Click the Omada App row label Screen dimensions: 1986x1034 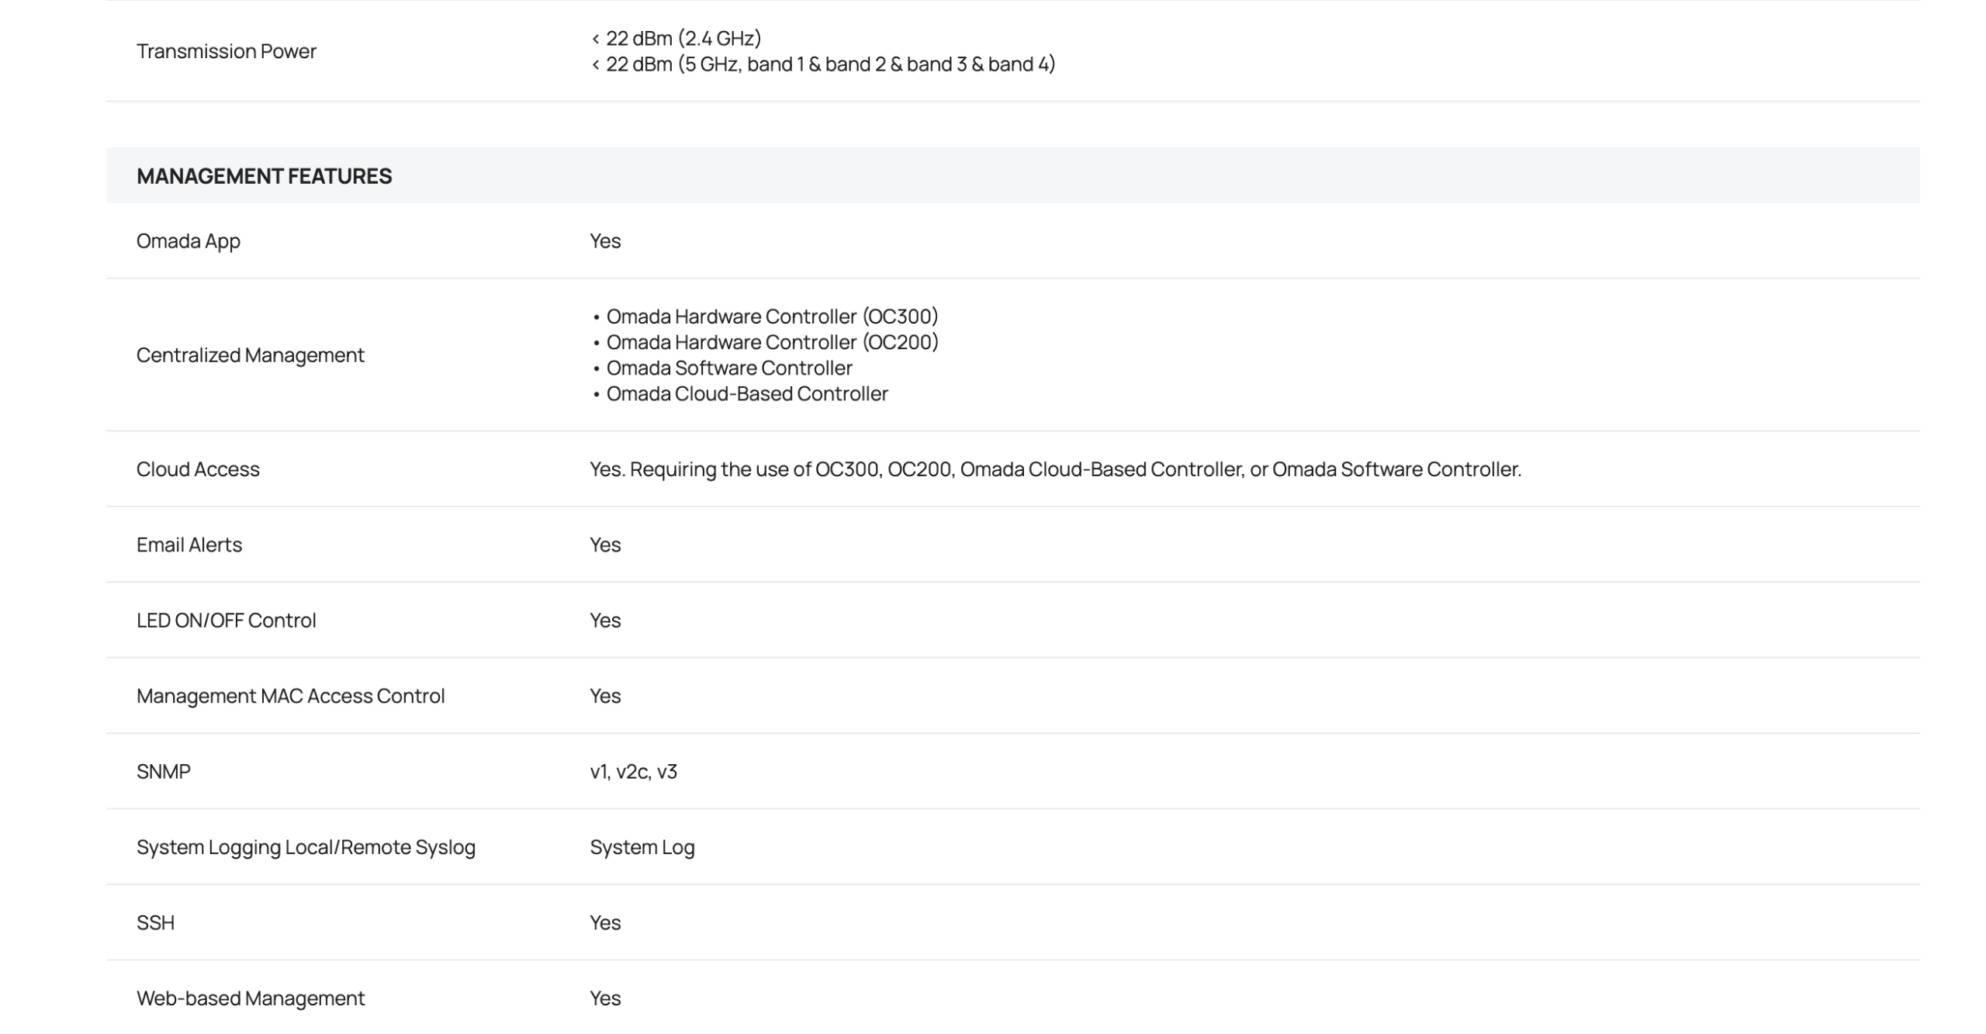coord(188,241)
